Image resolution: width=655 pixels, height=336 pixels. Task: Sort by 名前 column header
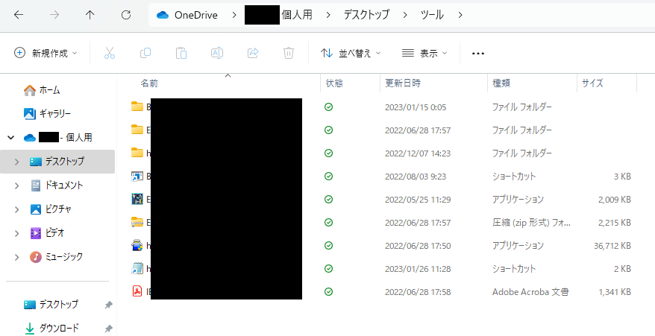(149, 83)
